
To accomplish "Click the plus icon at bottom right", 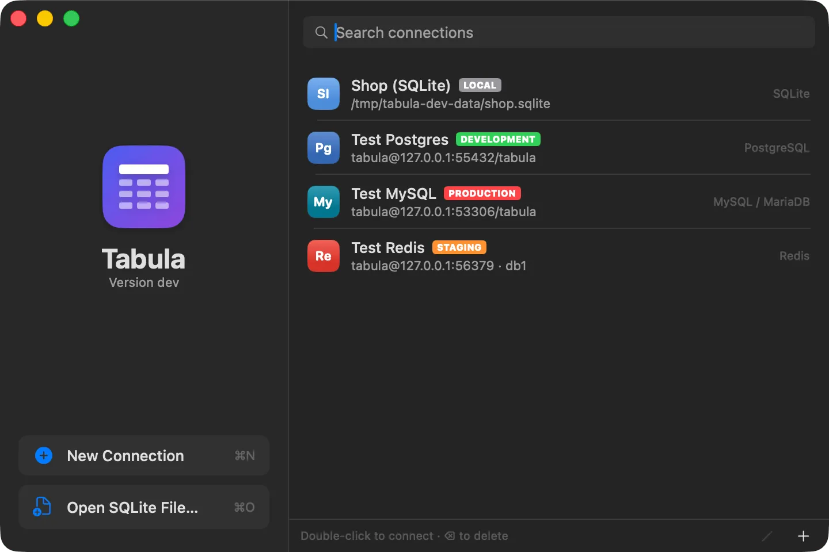I will (803, 536).
